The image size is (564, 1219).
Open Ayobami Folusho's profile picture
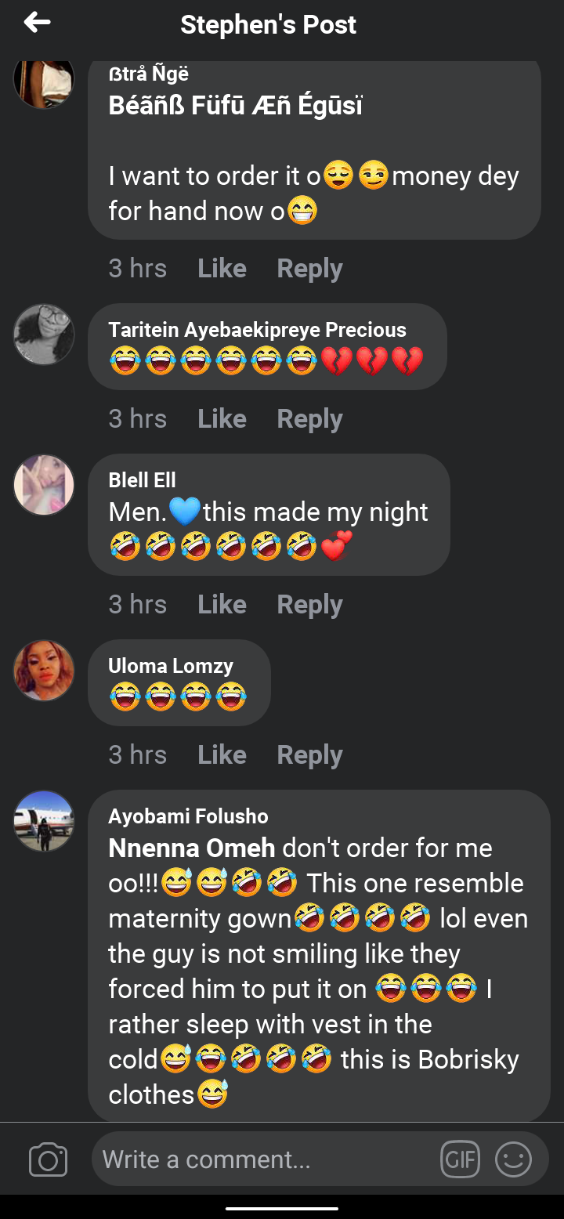point(44,821)
